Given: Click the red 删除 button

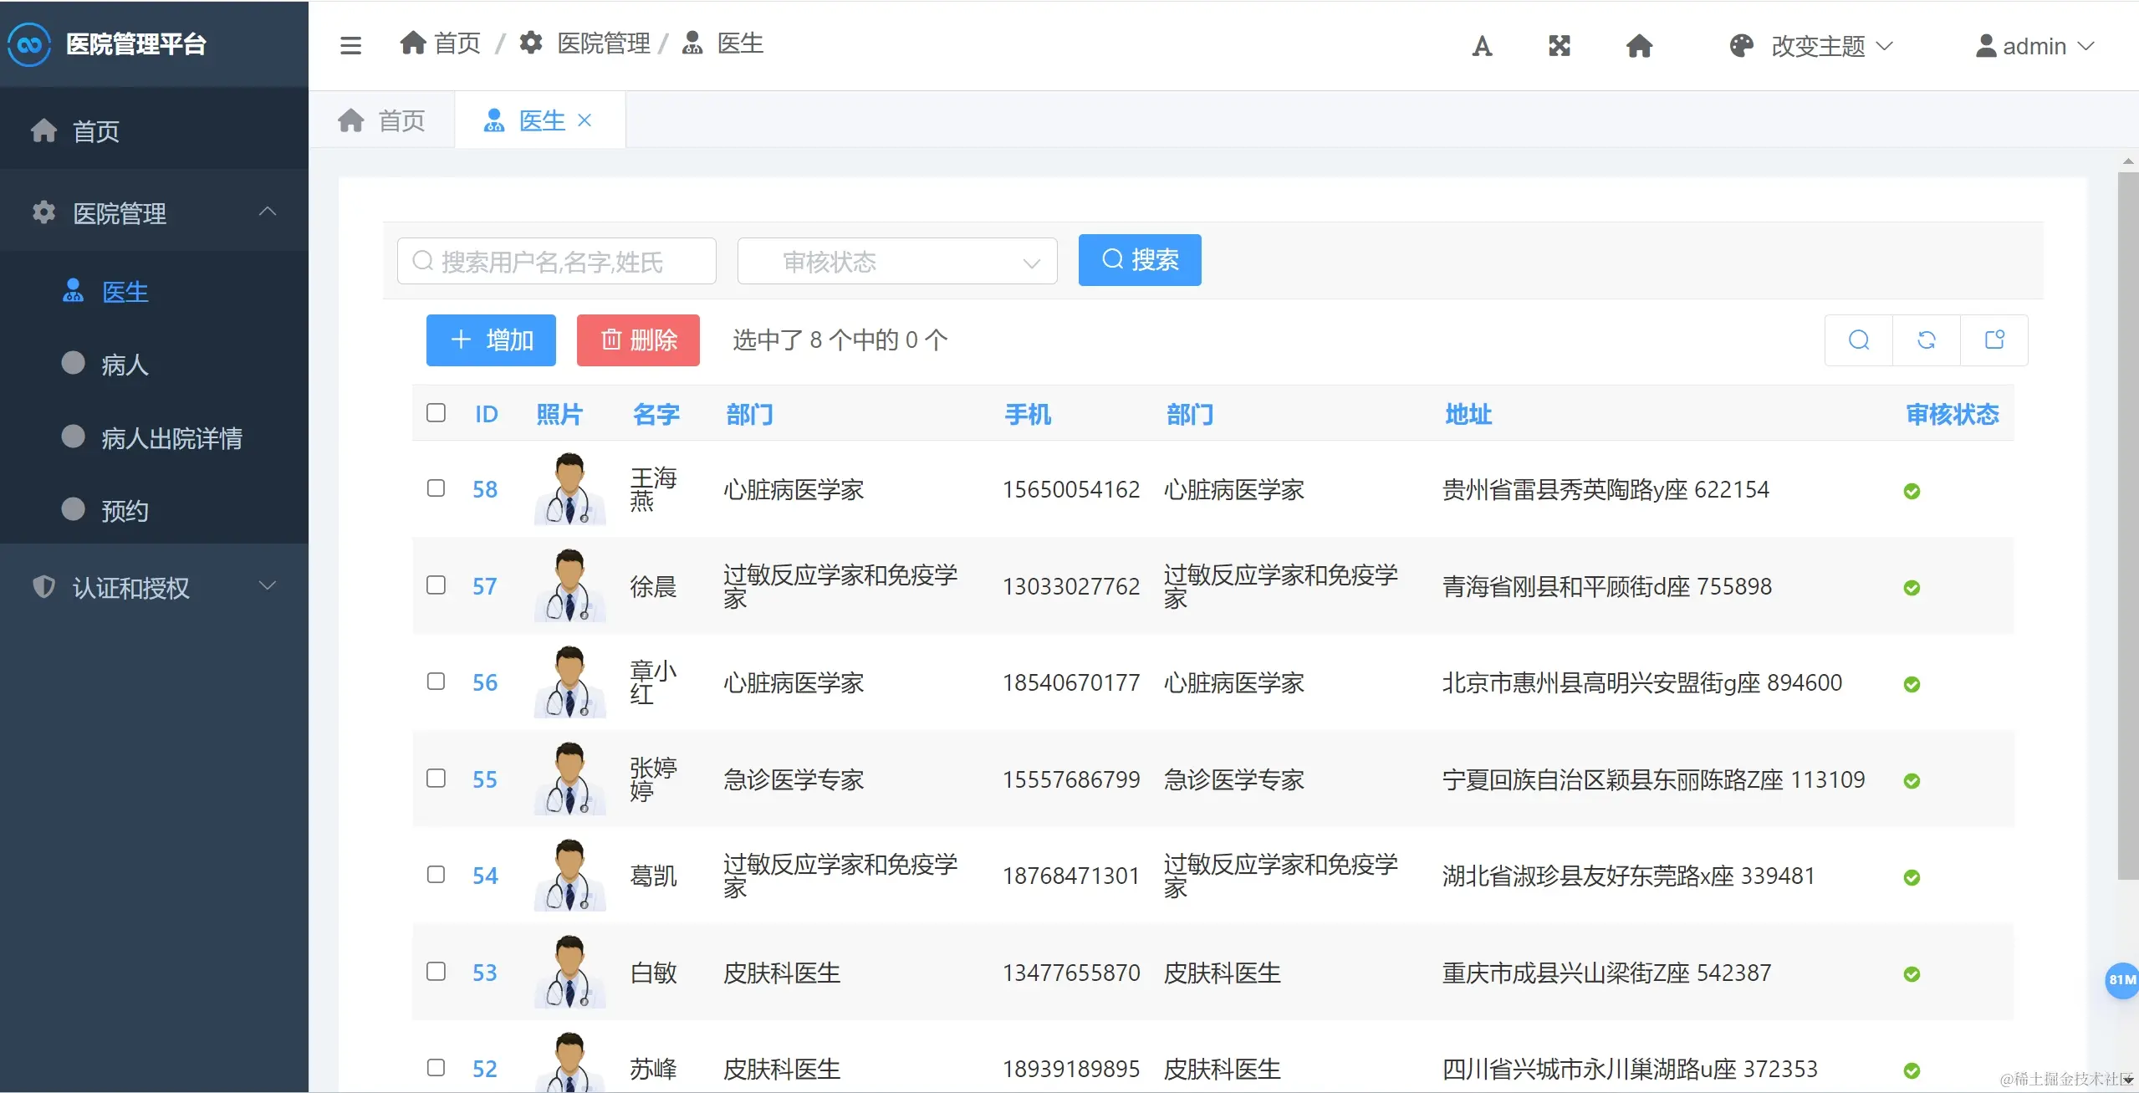Looking at the screenshot, I should (x=638, y=340).
